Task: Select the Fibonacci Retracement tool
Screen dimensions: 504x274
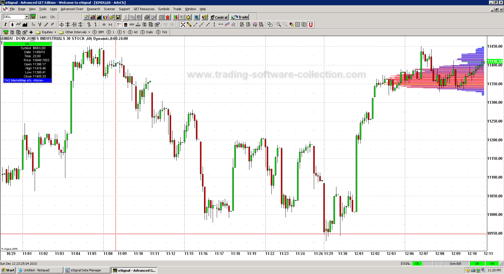Action: (242, 25)
